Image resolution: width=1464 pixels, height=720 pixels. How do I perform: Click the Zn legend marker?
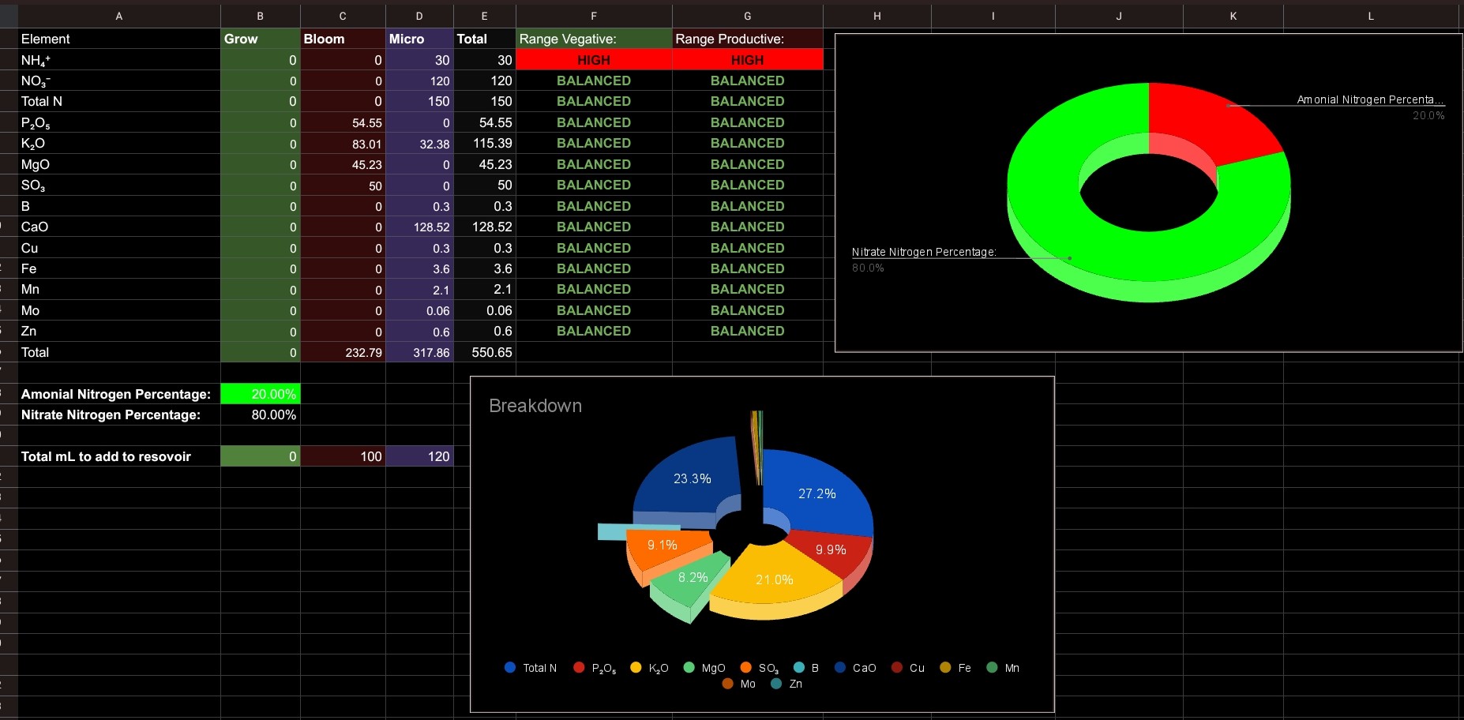(x=776, y=684)
